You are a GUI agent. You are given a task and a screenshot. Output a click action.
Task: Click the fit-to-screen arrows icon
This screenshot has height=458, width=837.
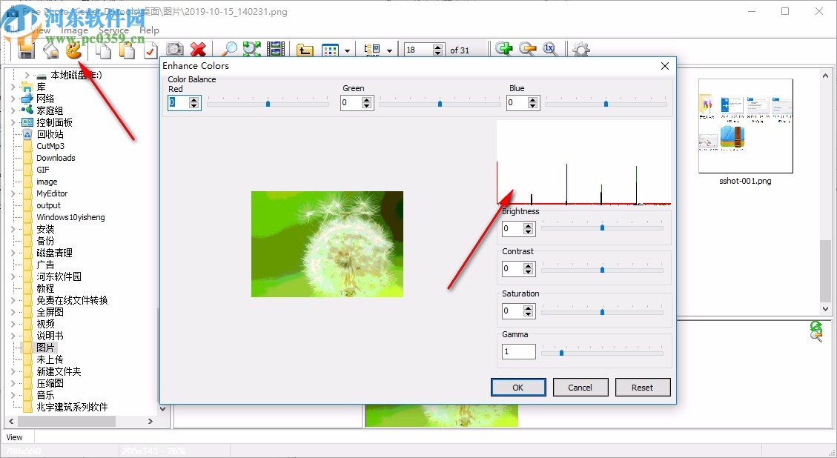[x=252, y=50]
